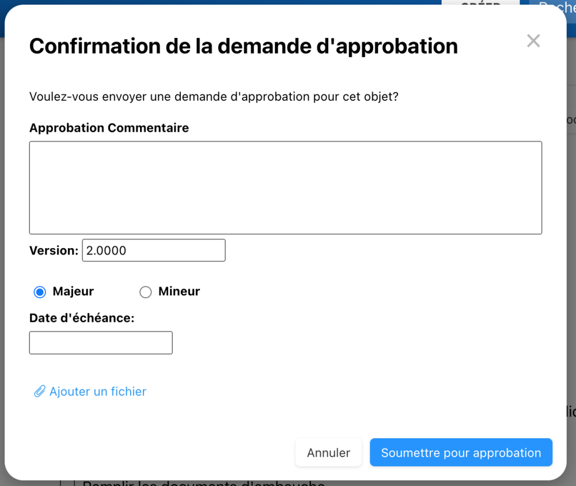This screenshot has height=486, width=576.
Task: Select the Majeur radio button
Action: coord(40,292)
